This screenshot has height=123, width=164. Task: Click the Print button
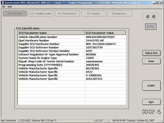[x=151, y=61]
